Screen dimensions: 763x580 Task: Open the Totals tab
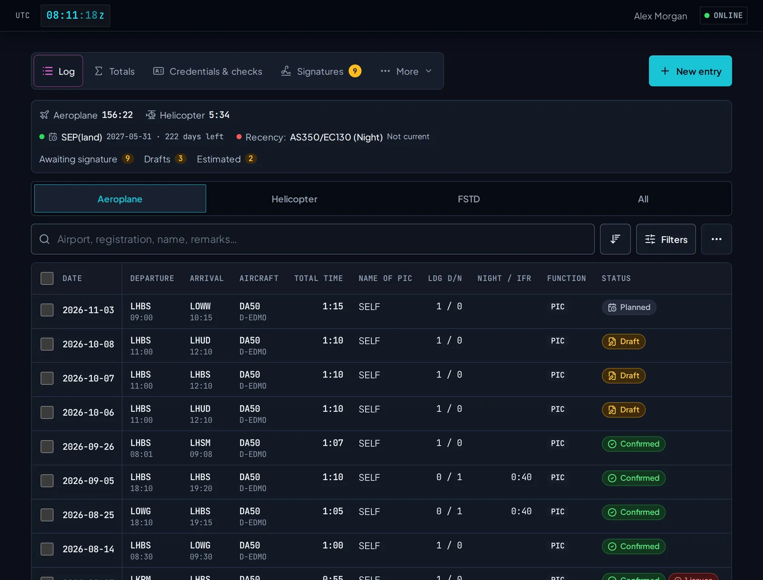(114, 71)
